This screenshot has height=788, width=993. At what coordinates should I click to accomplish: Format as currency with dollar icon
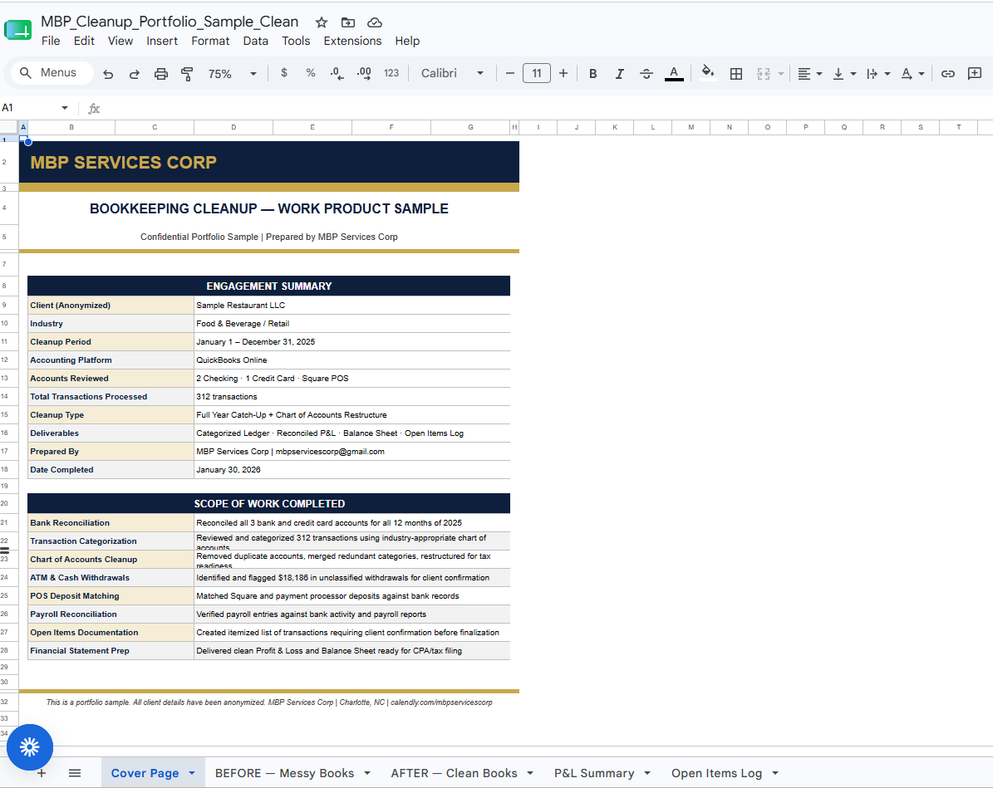[284, 73]
